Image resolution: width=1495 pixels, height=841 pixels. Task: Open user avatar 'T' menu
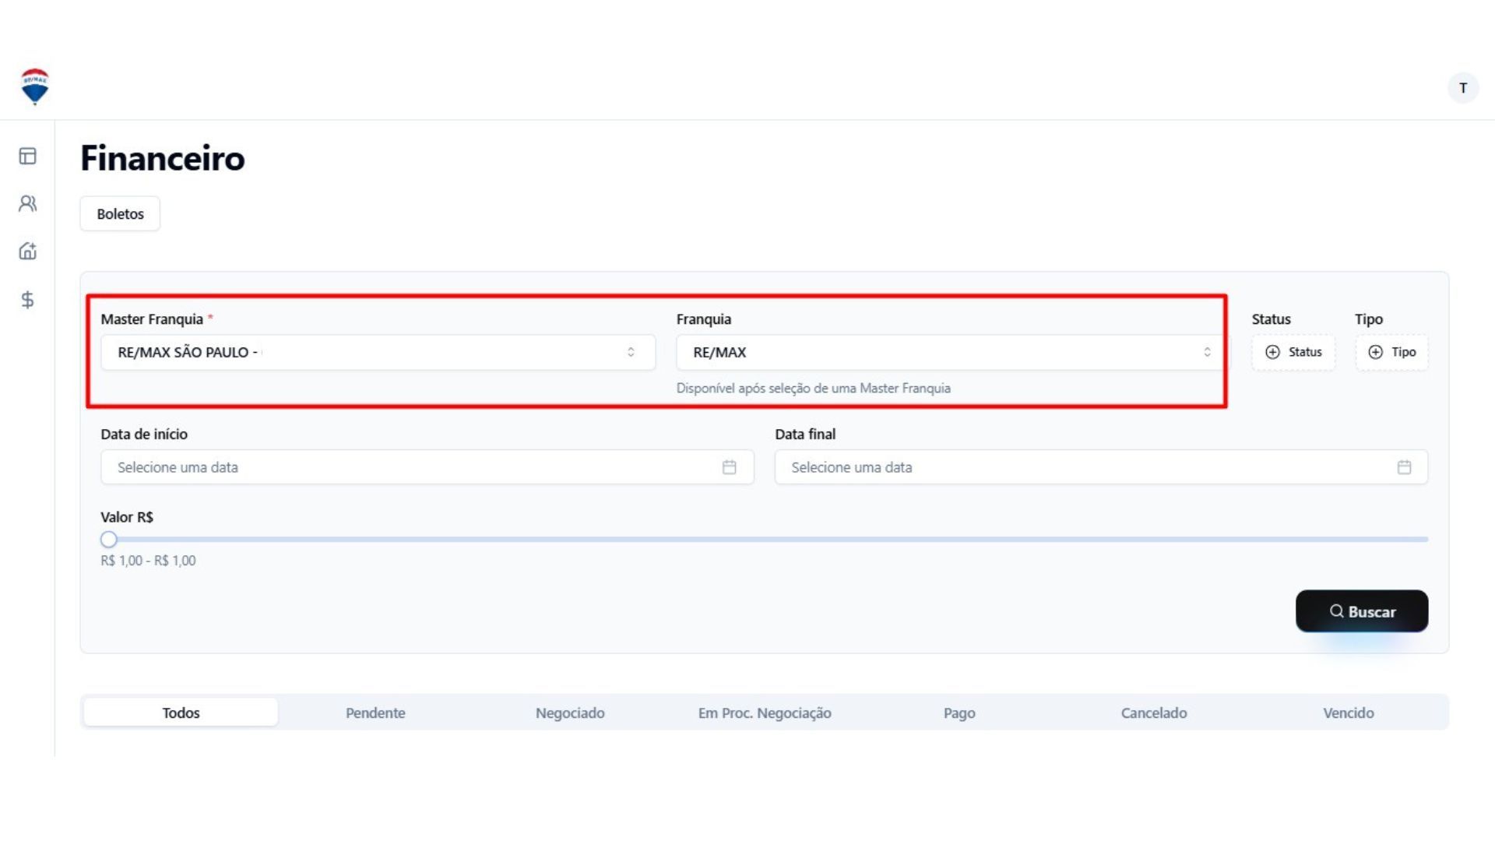(x=1463, y=88)
